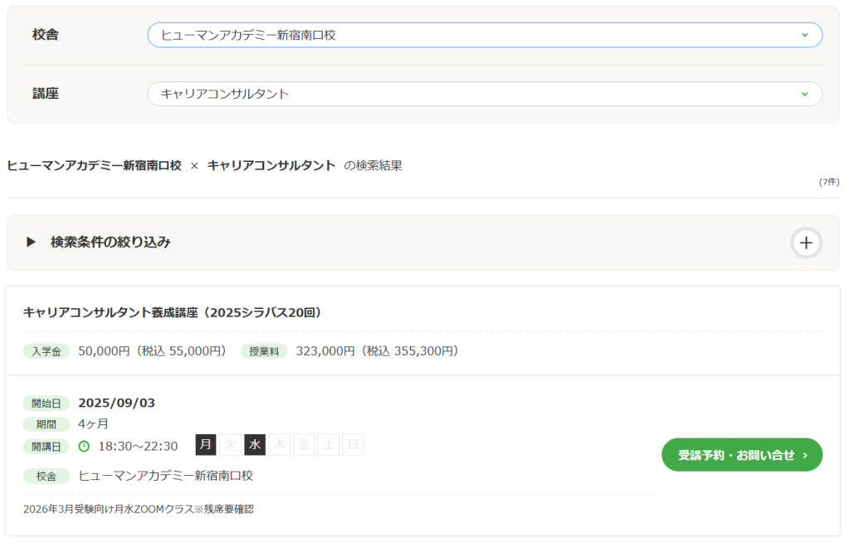Open the 校舎 school dropdown
The image size is (850, 543).
coord(486,35)
